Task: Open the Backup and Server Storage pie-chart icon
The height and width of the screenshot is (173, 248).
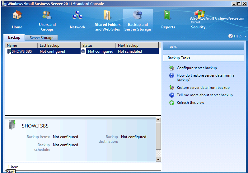Action: 138,15
